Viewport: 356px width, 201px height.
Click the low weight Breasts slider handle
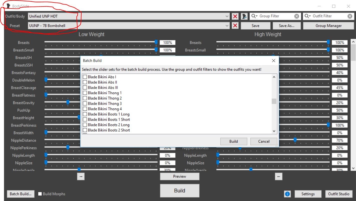click(156, 42)
